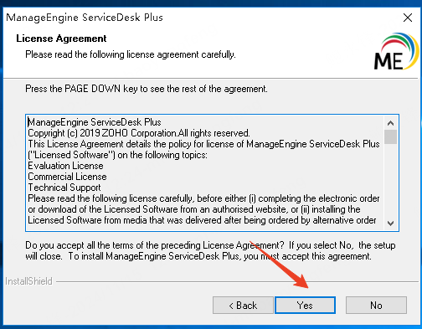Click the 'Technical Support' line in agreement
The image size is (422, 329).
(x=64, y=188)
